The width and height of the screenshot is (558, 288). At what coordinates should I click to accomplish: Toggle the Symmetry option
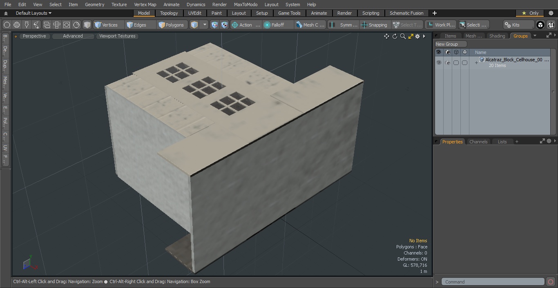pos(344,25)
